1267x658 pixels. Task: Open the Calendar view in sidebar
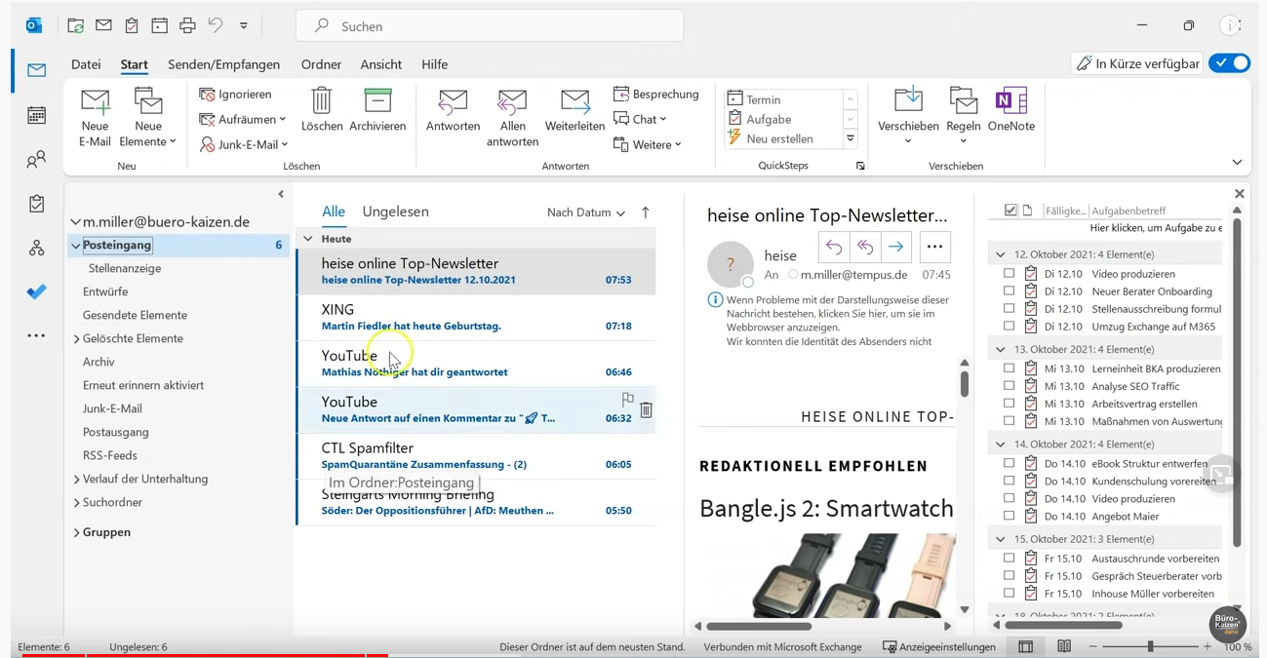pyautogui.click(x=37, y=115)
